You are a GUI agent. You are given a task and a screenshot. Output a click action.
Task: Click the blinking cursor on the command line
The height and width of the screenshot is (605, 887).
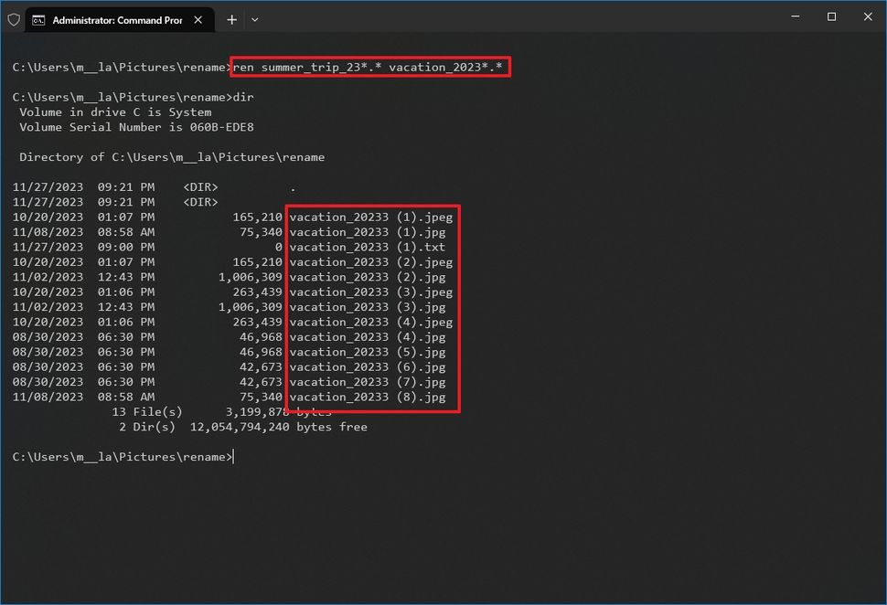pos(234,456)
